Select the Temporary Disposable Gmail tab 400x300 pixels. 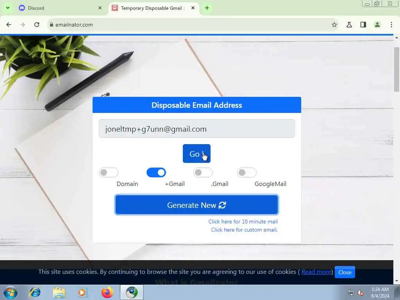(x=154, y=8)
